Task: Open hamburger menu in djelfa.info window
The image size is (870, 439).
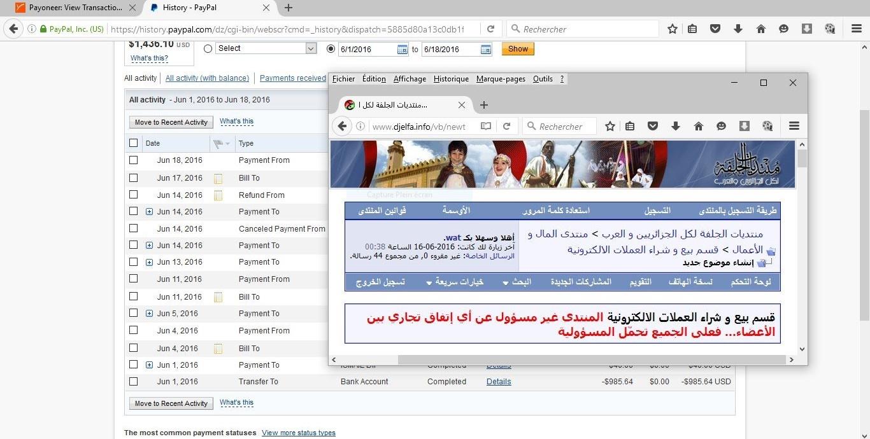Action: 794,126
